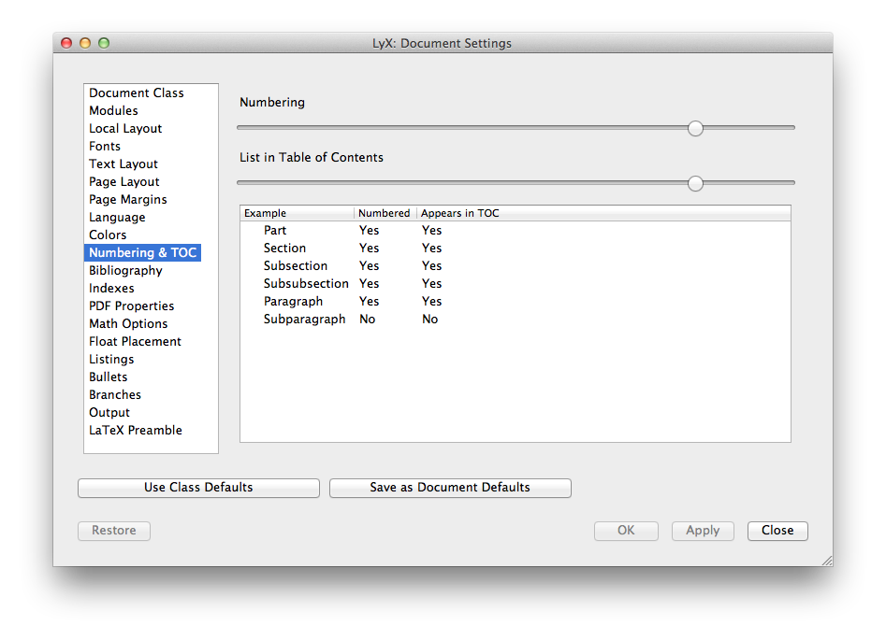Select the Part row in the table
The image size is (886, 640).
coord(515,230)
